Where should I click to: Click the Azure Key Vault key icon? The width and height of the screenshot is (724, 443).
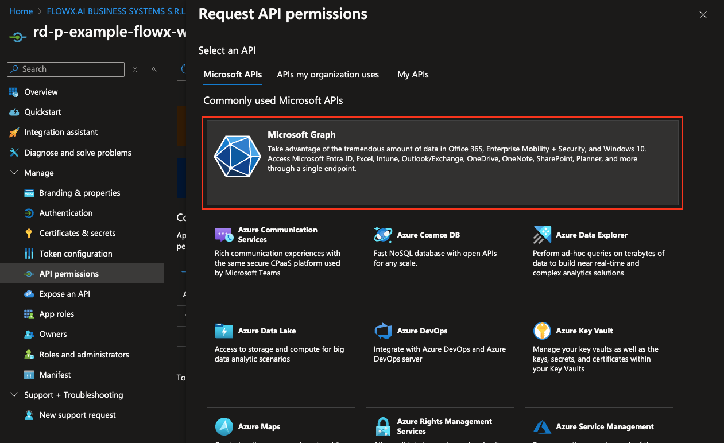(x=542, y=331)
